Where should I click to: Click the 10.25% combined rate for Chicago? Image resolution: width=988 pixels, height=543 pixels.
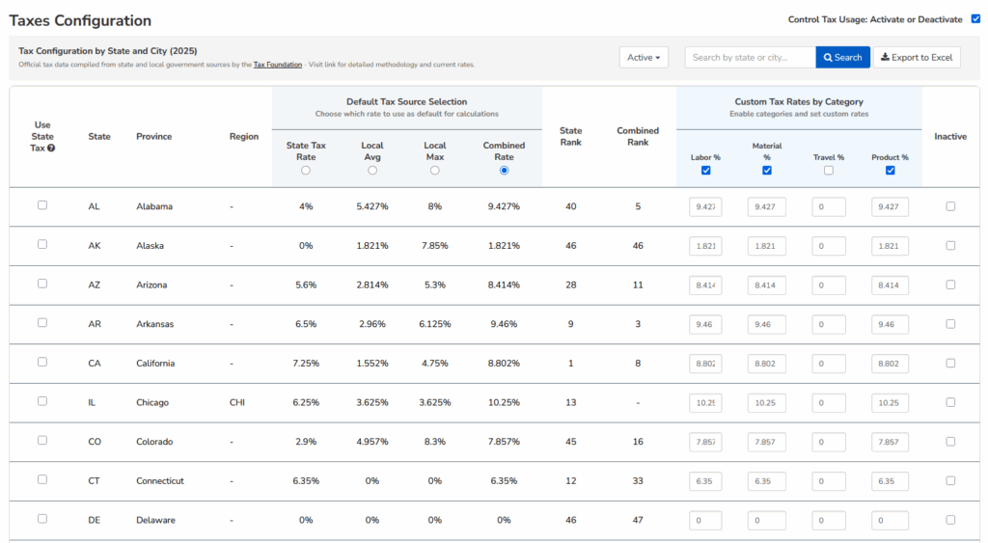(x=504, y=402)
